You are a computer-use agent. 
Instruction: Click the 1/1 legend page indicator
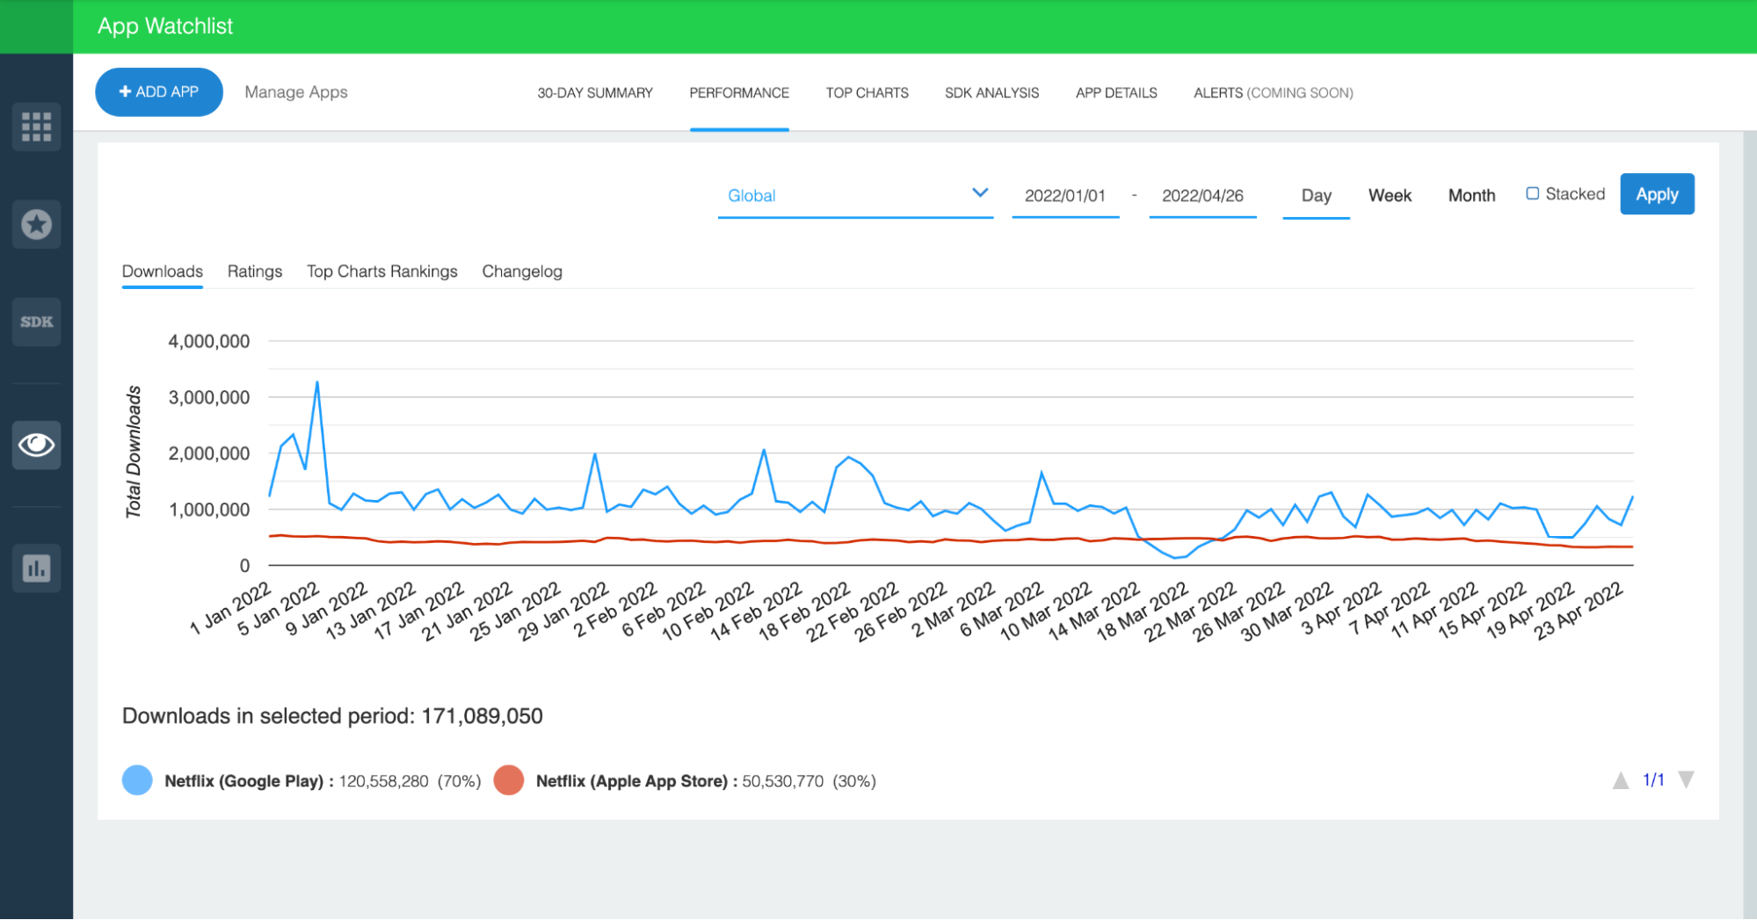pyautogui.click(x=1653, y=780)
